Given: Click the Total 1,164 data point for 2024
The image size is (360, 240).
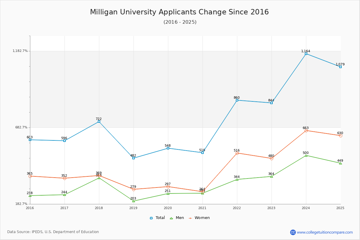Looking at the screenshot, I should [306, 54].
